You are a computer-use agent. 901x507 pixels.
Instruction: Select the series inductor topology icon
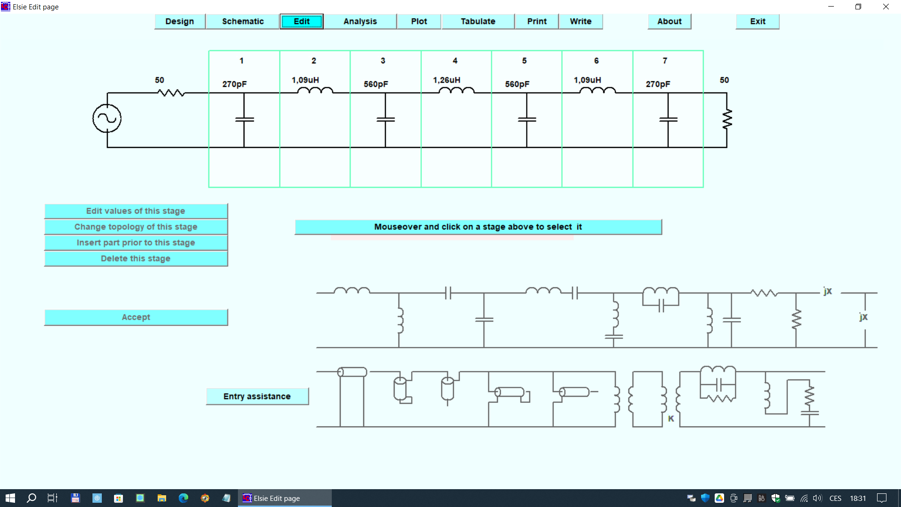pos(351,291)
